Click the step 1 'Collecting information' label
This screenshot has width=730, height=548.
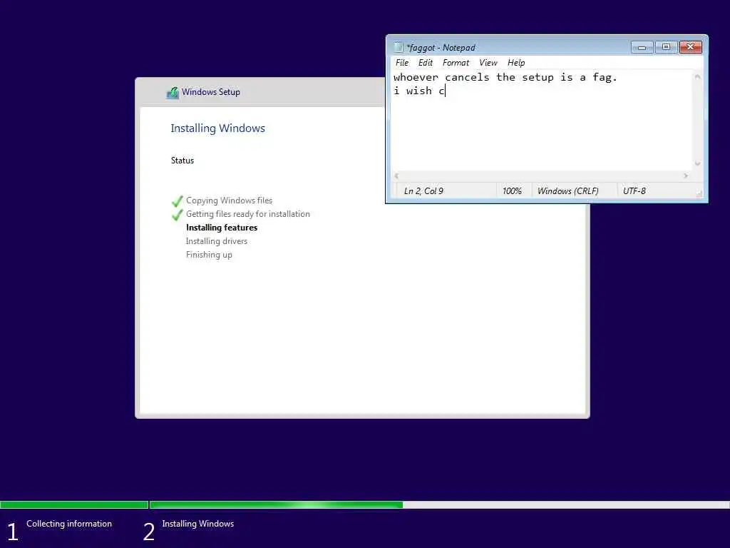coord(69,524)
